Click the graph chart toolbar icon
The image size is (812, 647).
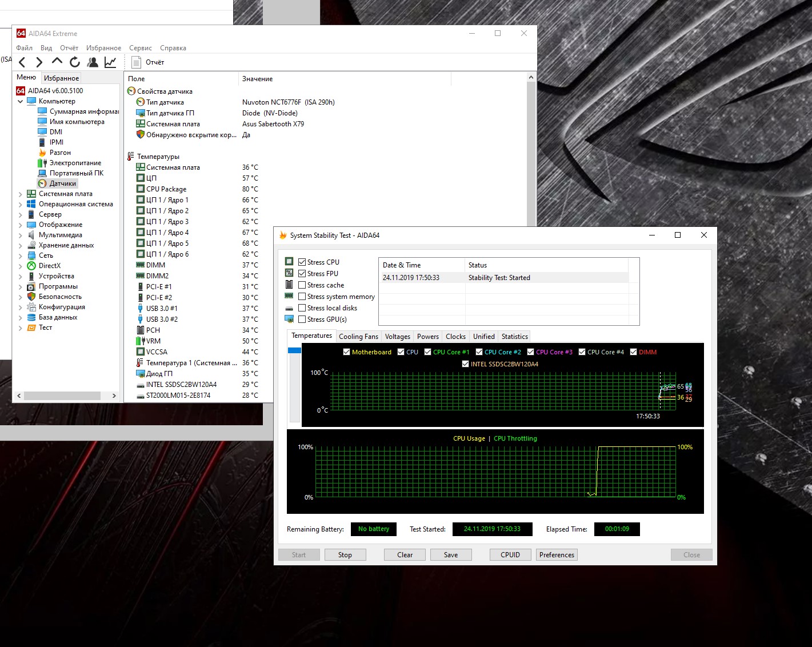[110, 62]
